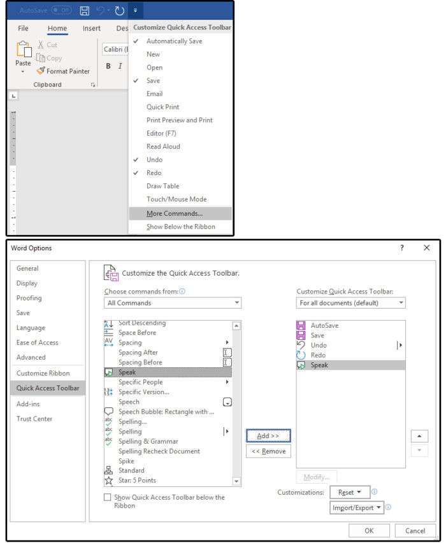Open More Commands from the menu
This screenshot has height=543, width=446.
coord(180,213)
